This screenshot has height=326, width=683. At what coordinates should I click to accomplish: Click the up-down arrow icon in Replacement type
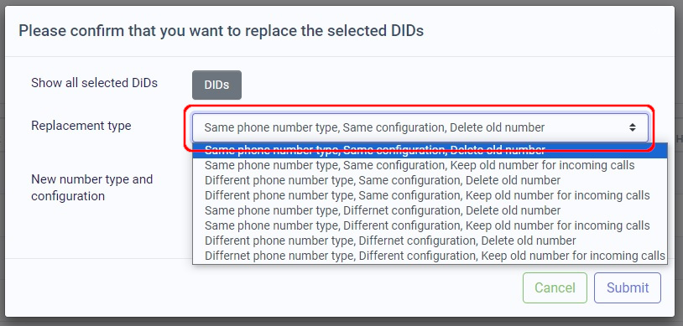coord(632,127)
